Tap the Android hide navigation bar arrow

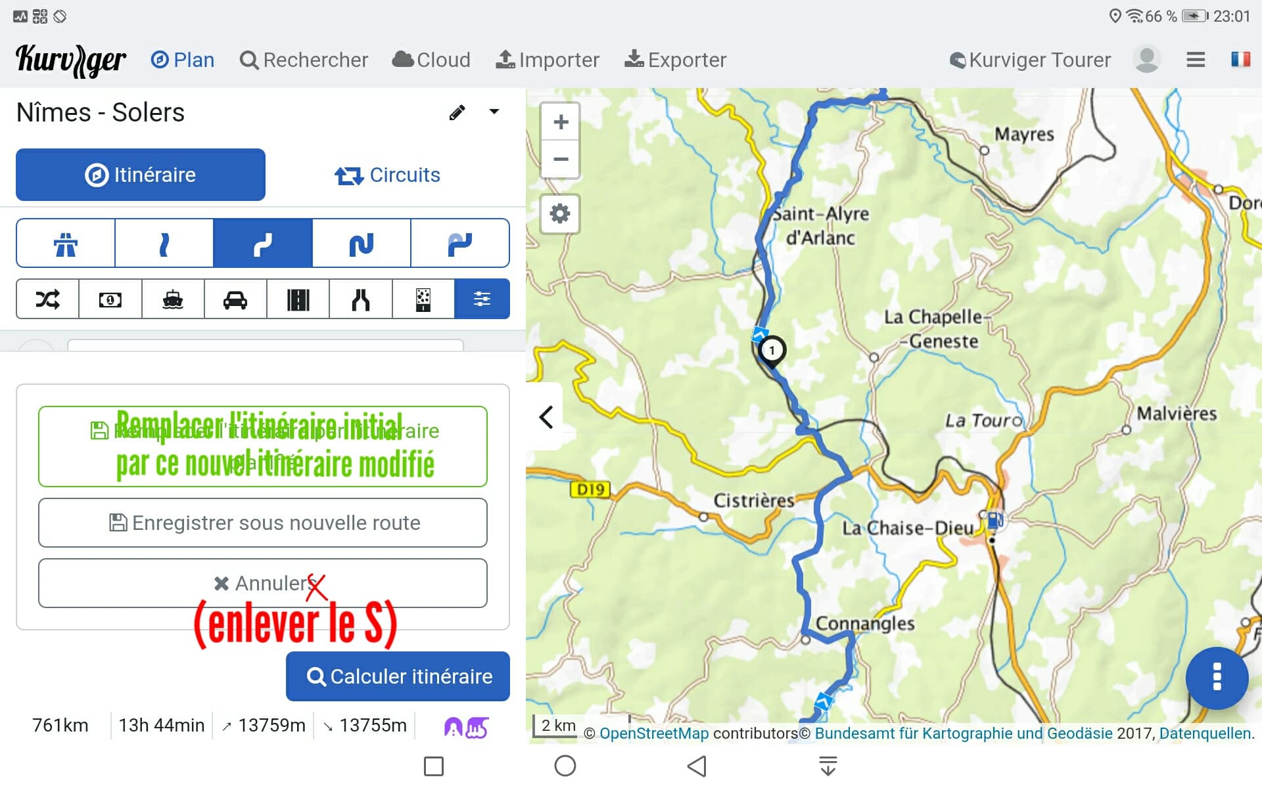pyautogui.click(x=828, y=766)
